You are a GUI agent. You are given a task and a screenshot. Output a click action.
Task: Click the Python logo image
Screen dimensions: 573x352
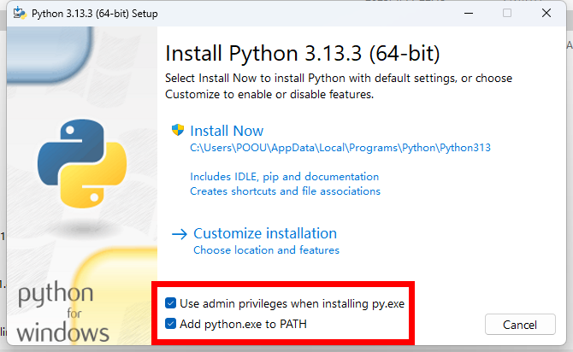(82, 163)
